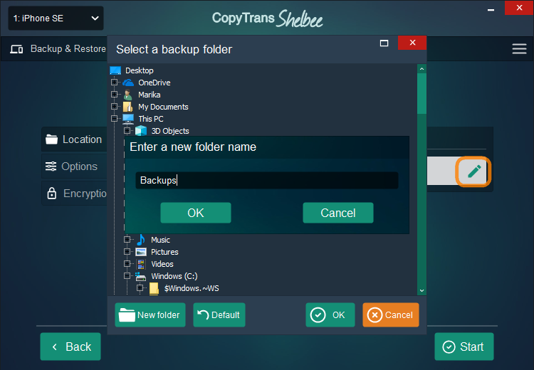Select the $Windows.~WS folder icon
The height and width of the screenshot is (370, 534).
click(x=154, y=288)
